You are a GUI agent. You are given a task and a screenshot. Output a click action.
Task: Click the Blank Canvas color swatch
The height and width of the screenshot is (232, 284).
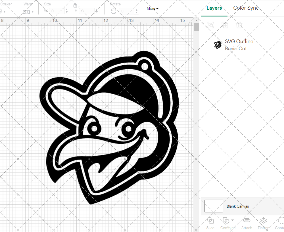point(214,206)
